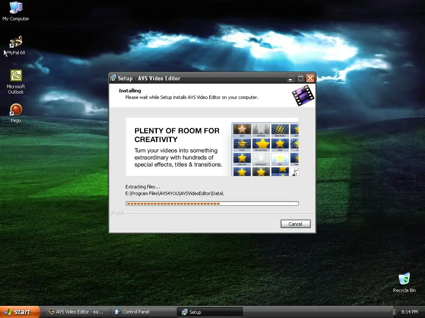
Task: Click the maximize button in Setup window
Action: pos(300,78)
